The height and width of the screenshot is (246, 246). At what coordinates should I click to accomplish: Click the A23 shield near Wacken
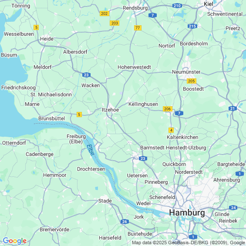86,75
